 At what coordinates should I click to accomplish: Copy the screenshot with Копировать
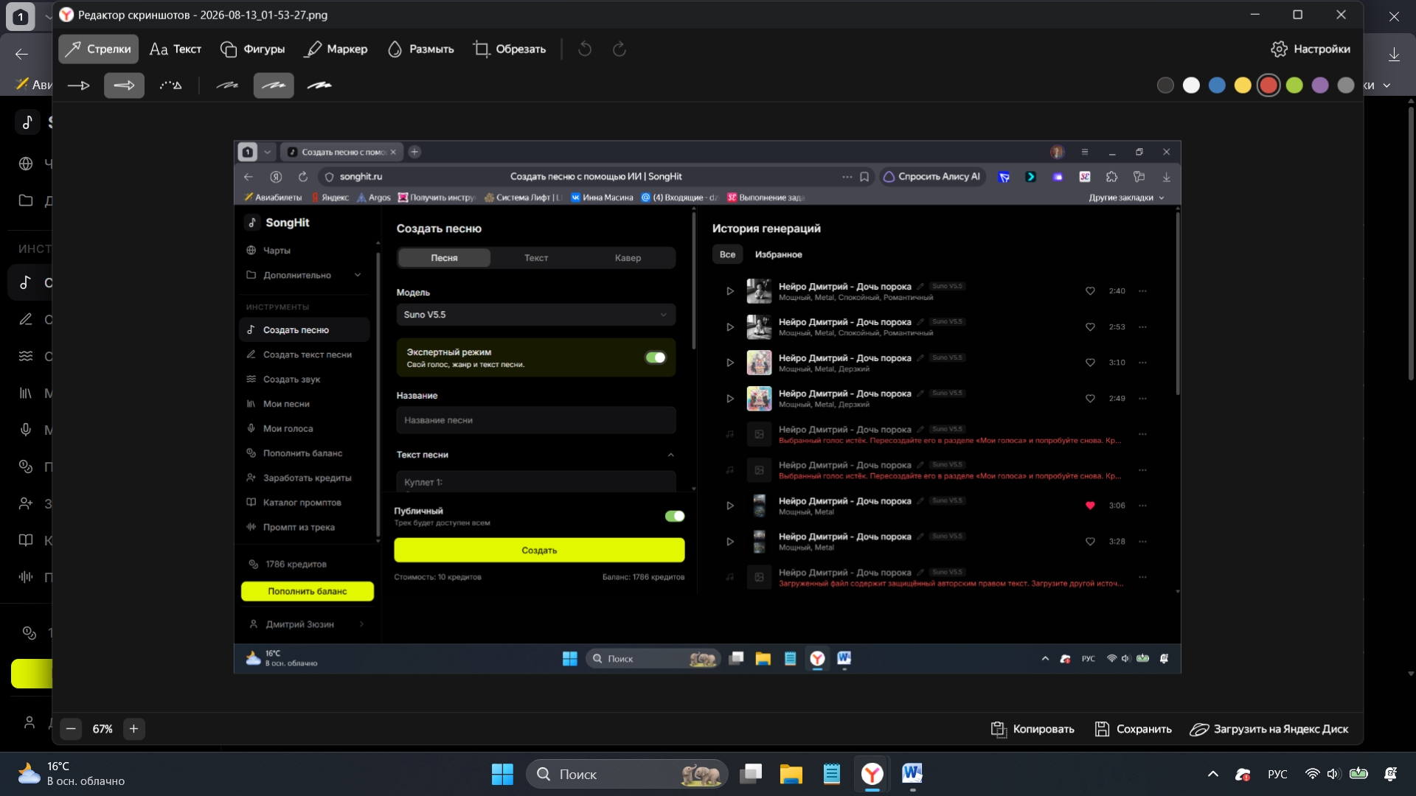(x=1032, y=729)
